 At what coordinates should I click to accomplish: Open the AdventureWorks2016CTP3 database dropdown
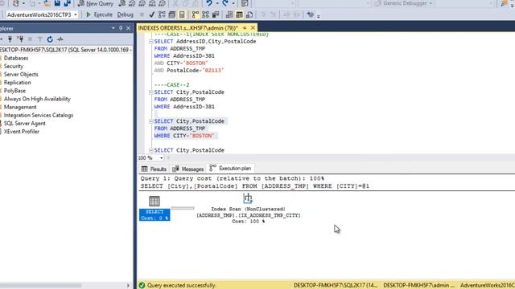pos(75,14)
